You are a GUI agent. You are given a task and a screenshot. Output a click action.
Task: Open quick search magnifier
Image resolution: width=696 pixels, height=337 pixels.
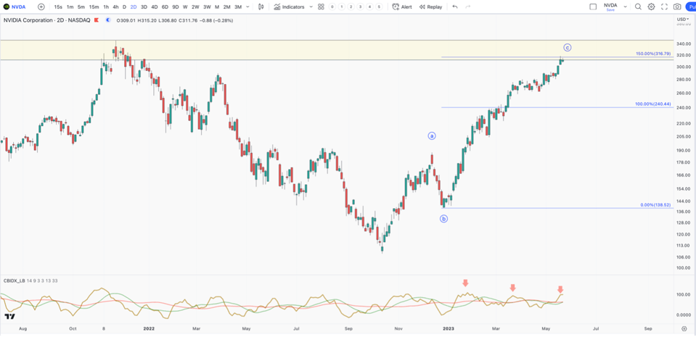638,7
